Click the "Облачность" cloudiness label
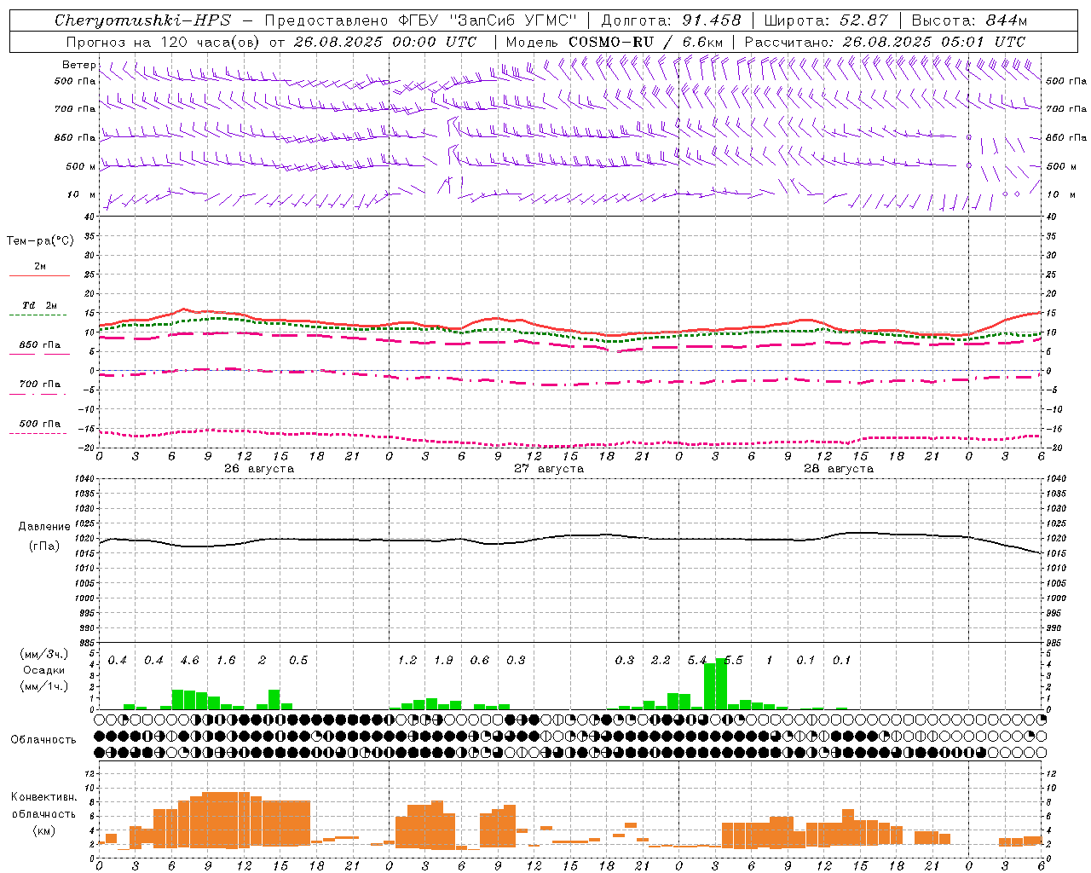This screenshot has height=873, width=1091. coord(43,739)
